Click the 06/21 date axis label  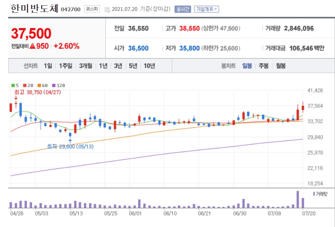coord(205,214)
